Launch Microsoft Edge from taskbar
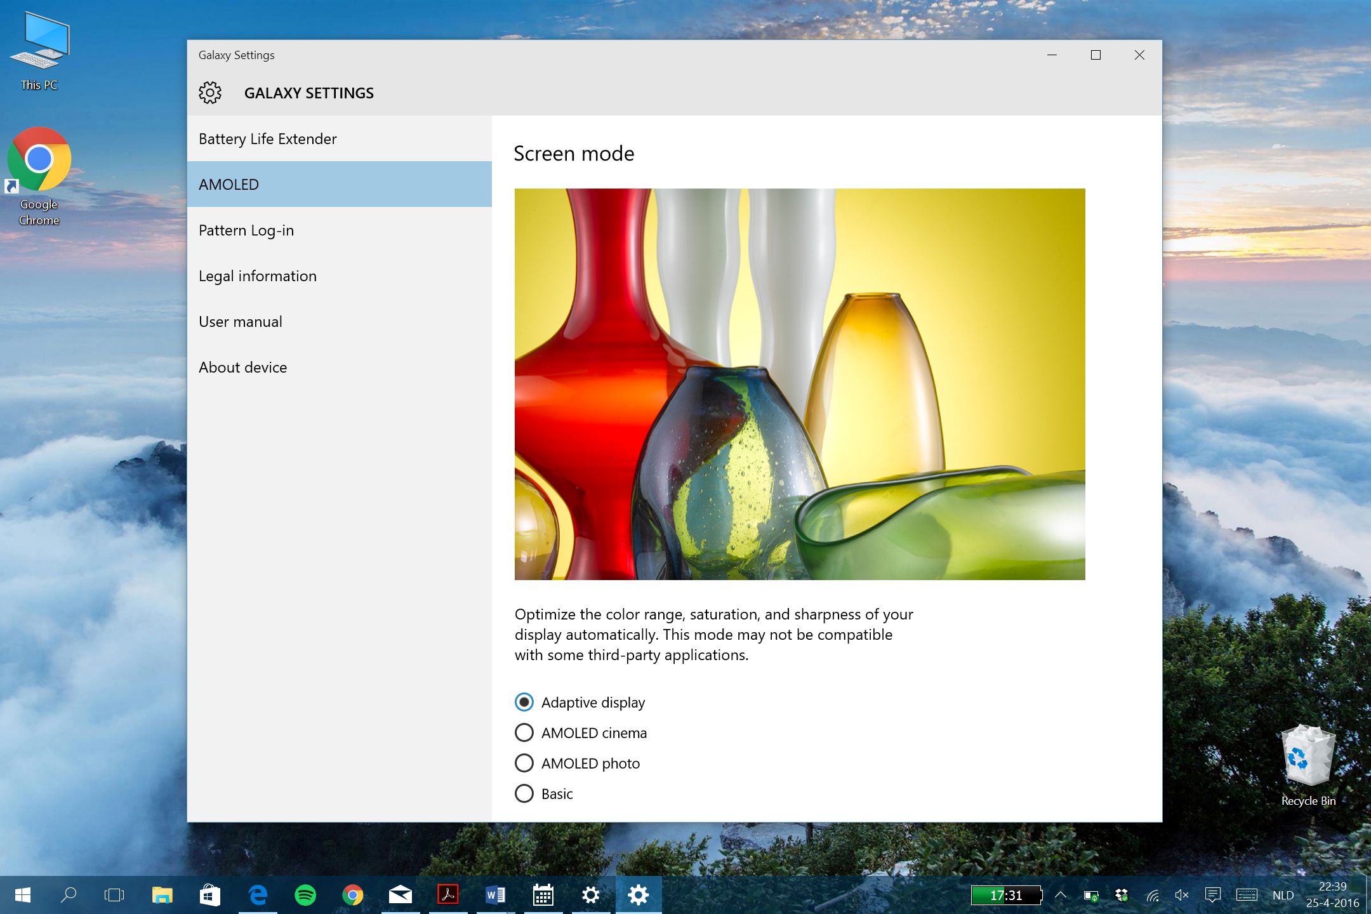This screenshot has height=914, width=1371. [258, 895]
